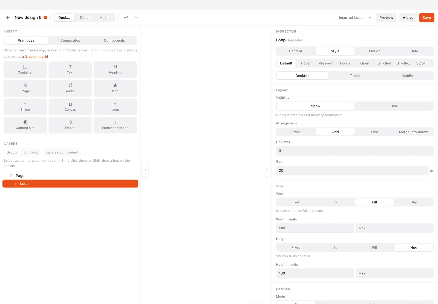This screenshot has height=304, width=438.
Task: Undo the last action with the undo icon
Action: click(x=126, y=17)
